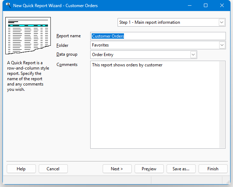Maximize the wizard window

pos(206,6)
